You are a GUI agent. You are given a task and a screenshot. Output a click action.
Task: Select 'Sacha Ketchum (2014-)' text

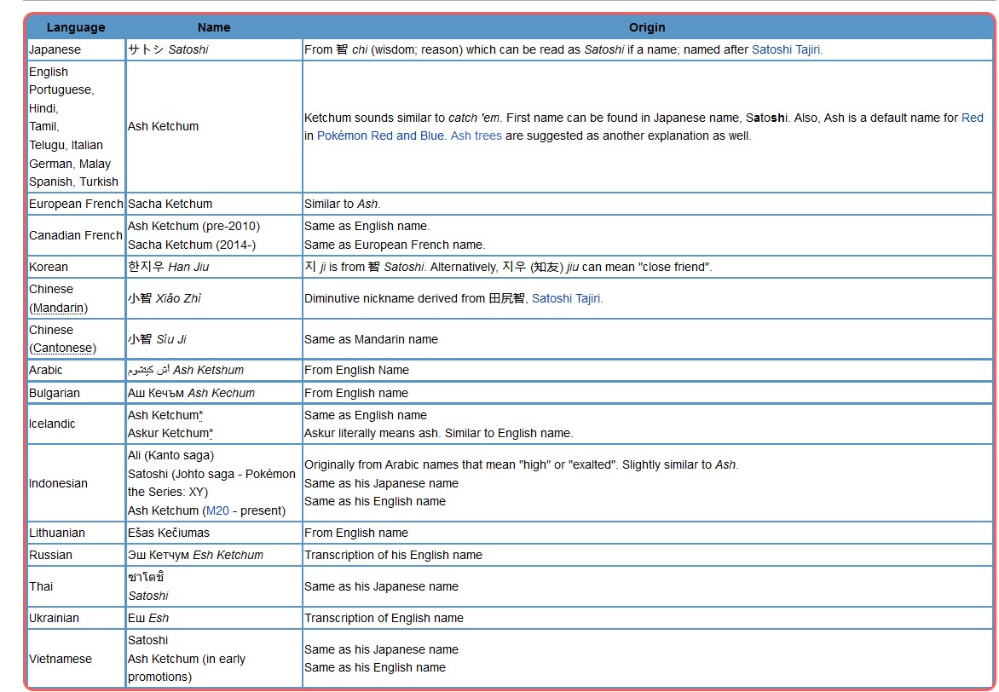tap(192, 245)
